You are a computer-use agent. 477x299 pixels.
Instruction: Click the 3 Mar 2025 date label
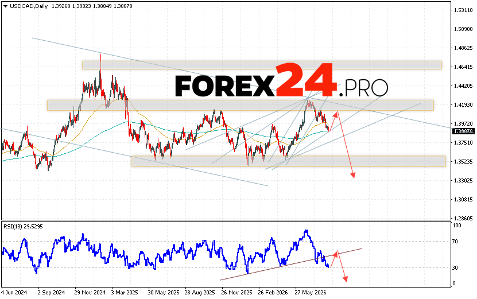[125, 293]
